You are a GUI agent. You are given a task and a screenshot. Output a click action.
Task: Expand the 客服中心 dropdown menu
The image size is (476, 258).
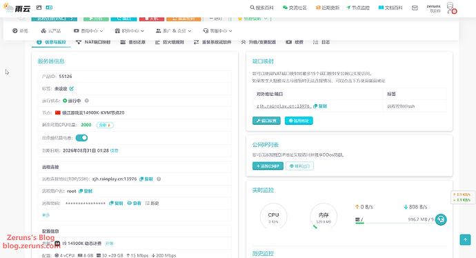[x=217, y=31]
